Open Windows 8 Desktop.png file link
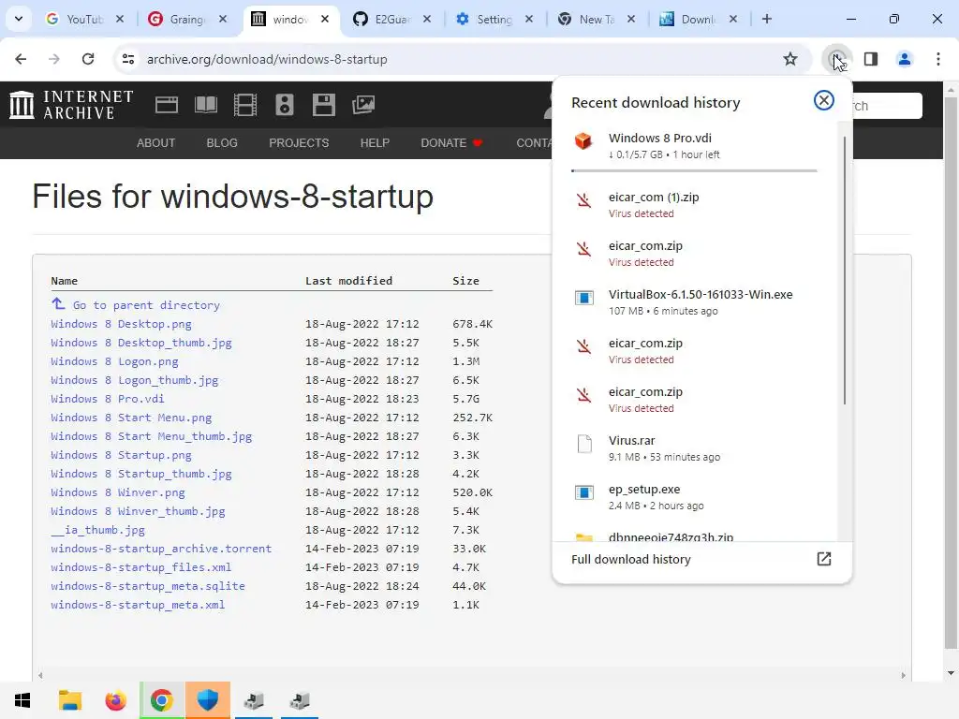Viewport: 959px width, 719px height. (x=121, y=323)
